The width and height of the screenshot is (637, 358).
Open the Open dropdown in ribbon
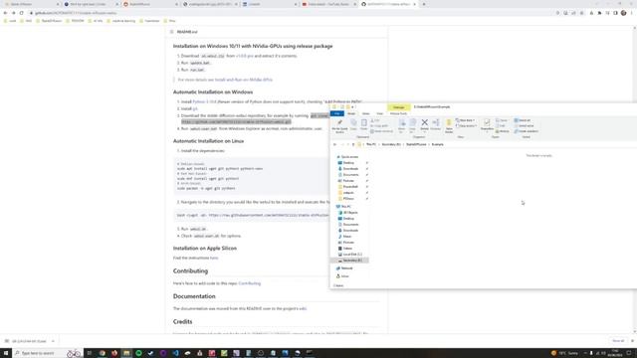click(502, 120)
